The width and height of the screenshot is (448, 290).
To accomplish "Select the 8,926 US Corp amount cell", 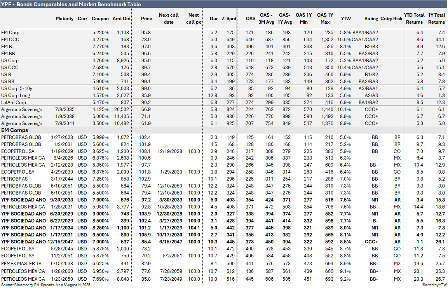I will [x=123, y=61].
